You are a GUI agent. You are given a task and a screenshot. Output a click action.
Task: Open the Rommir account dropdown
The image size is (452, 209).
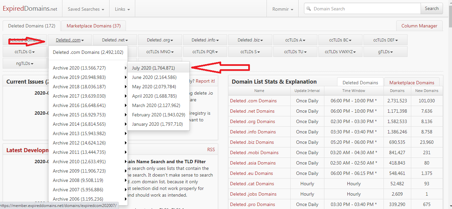coord(283,9)
